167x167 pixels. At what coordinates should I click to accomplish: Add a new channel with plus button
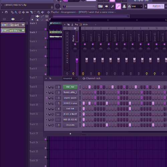[x=70, y=134]
